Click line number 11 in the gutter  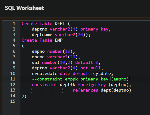(13, 79)
